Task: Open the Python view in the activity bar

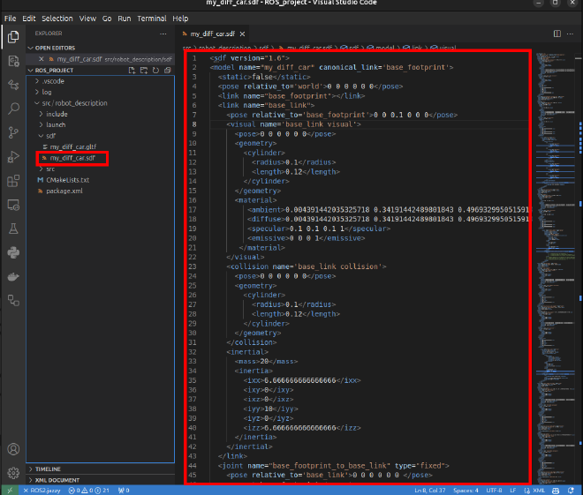Action: click(13, 253)
